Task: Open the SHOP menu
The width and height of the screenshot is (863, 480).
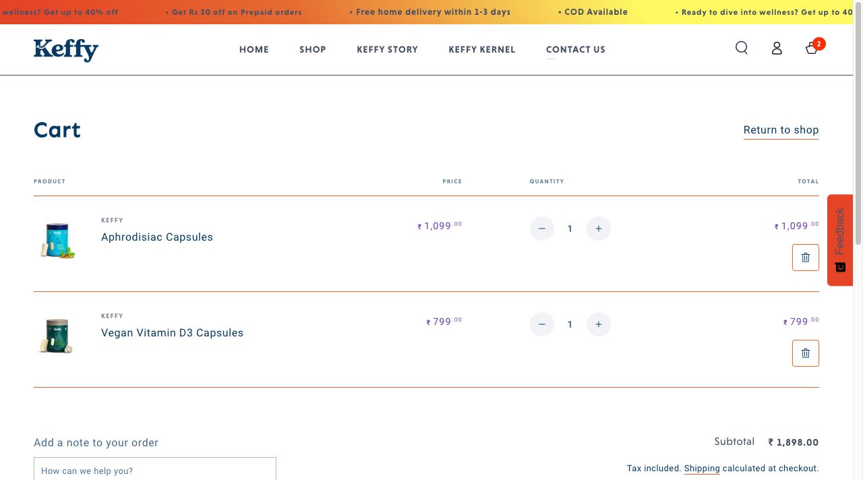Action: click(313, 49)
